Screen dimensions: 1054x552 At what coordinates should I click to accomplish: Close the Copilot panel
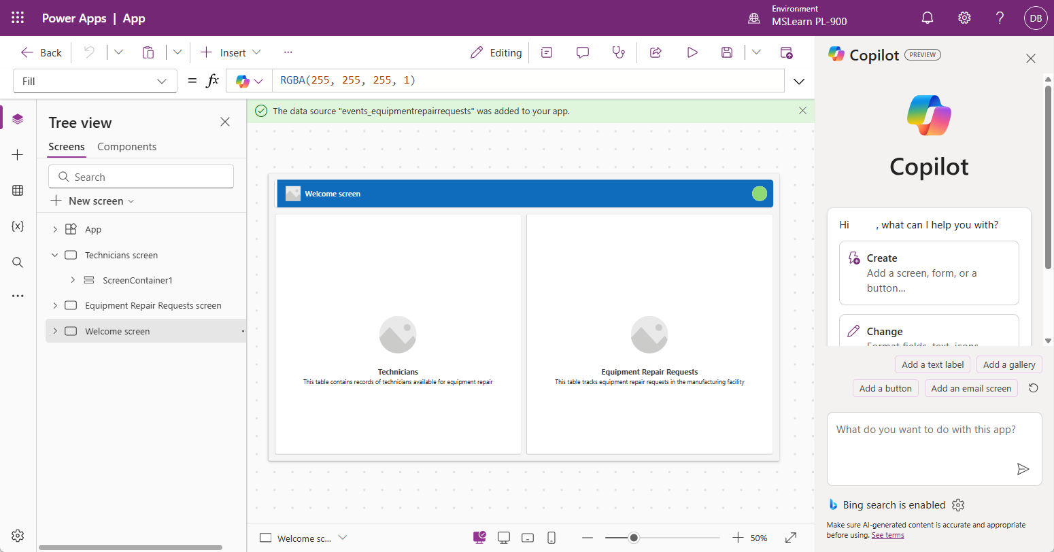tap(1031, 58)
